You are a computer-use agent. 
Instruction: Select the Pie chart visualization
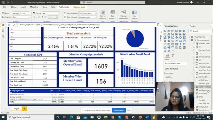point(176,37)
